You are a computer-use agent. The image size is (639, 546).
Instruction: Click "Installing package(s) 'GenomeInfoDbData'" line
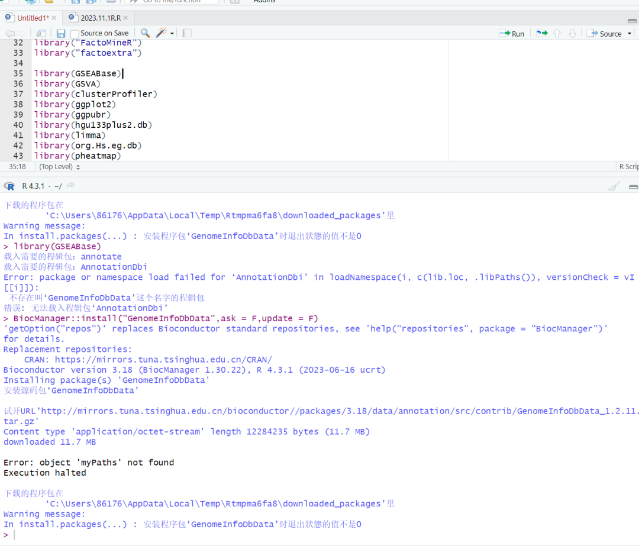(106, 380)
